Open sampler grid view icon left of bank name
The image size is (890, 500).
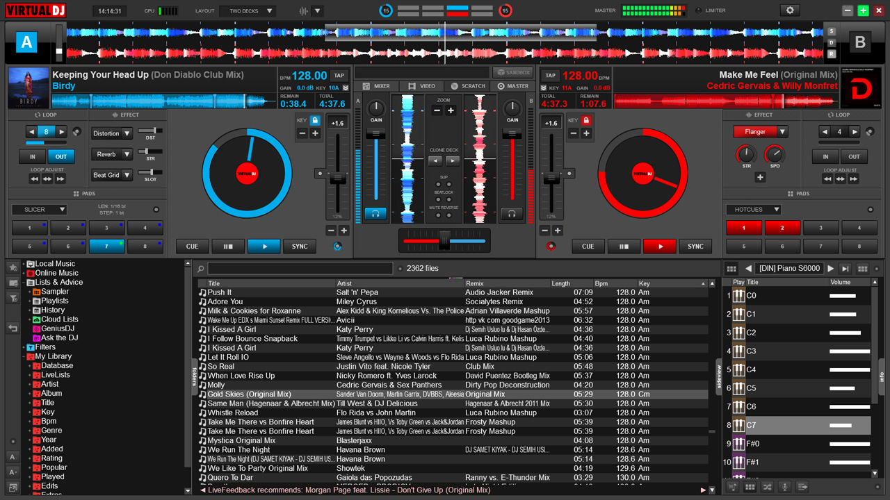pos(731,269)
